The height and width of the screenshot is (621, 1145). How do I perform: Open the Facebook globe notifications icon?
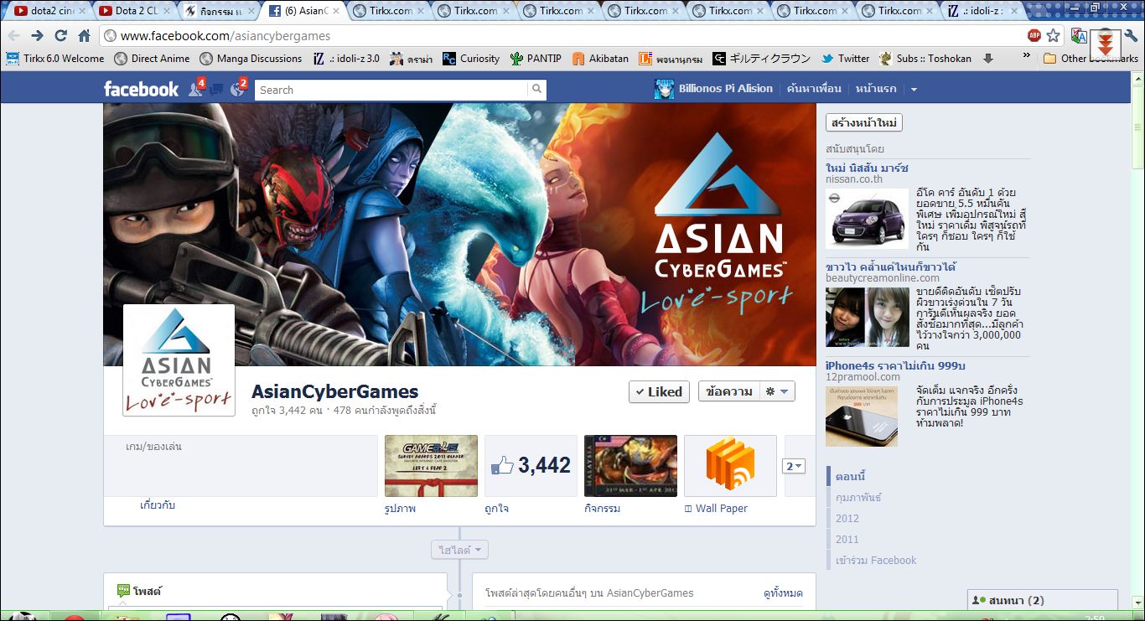pos(237,89)
